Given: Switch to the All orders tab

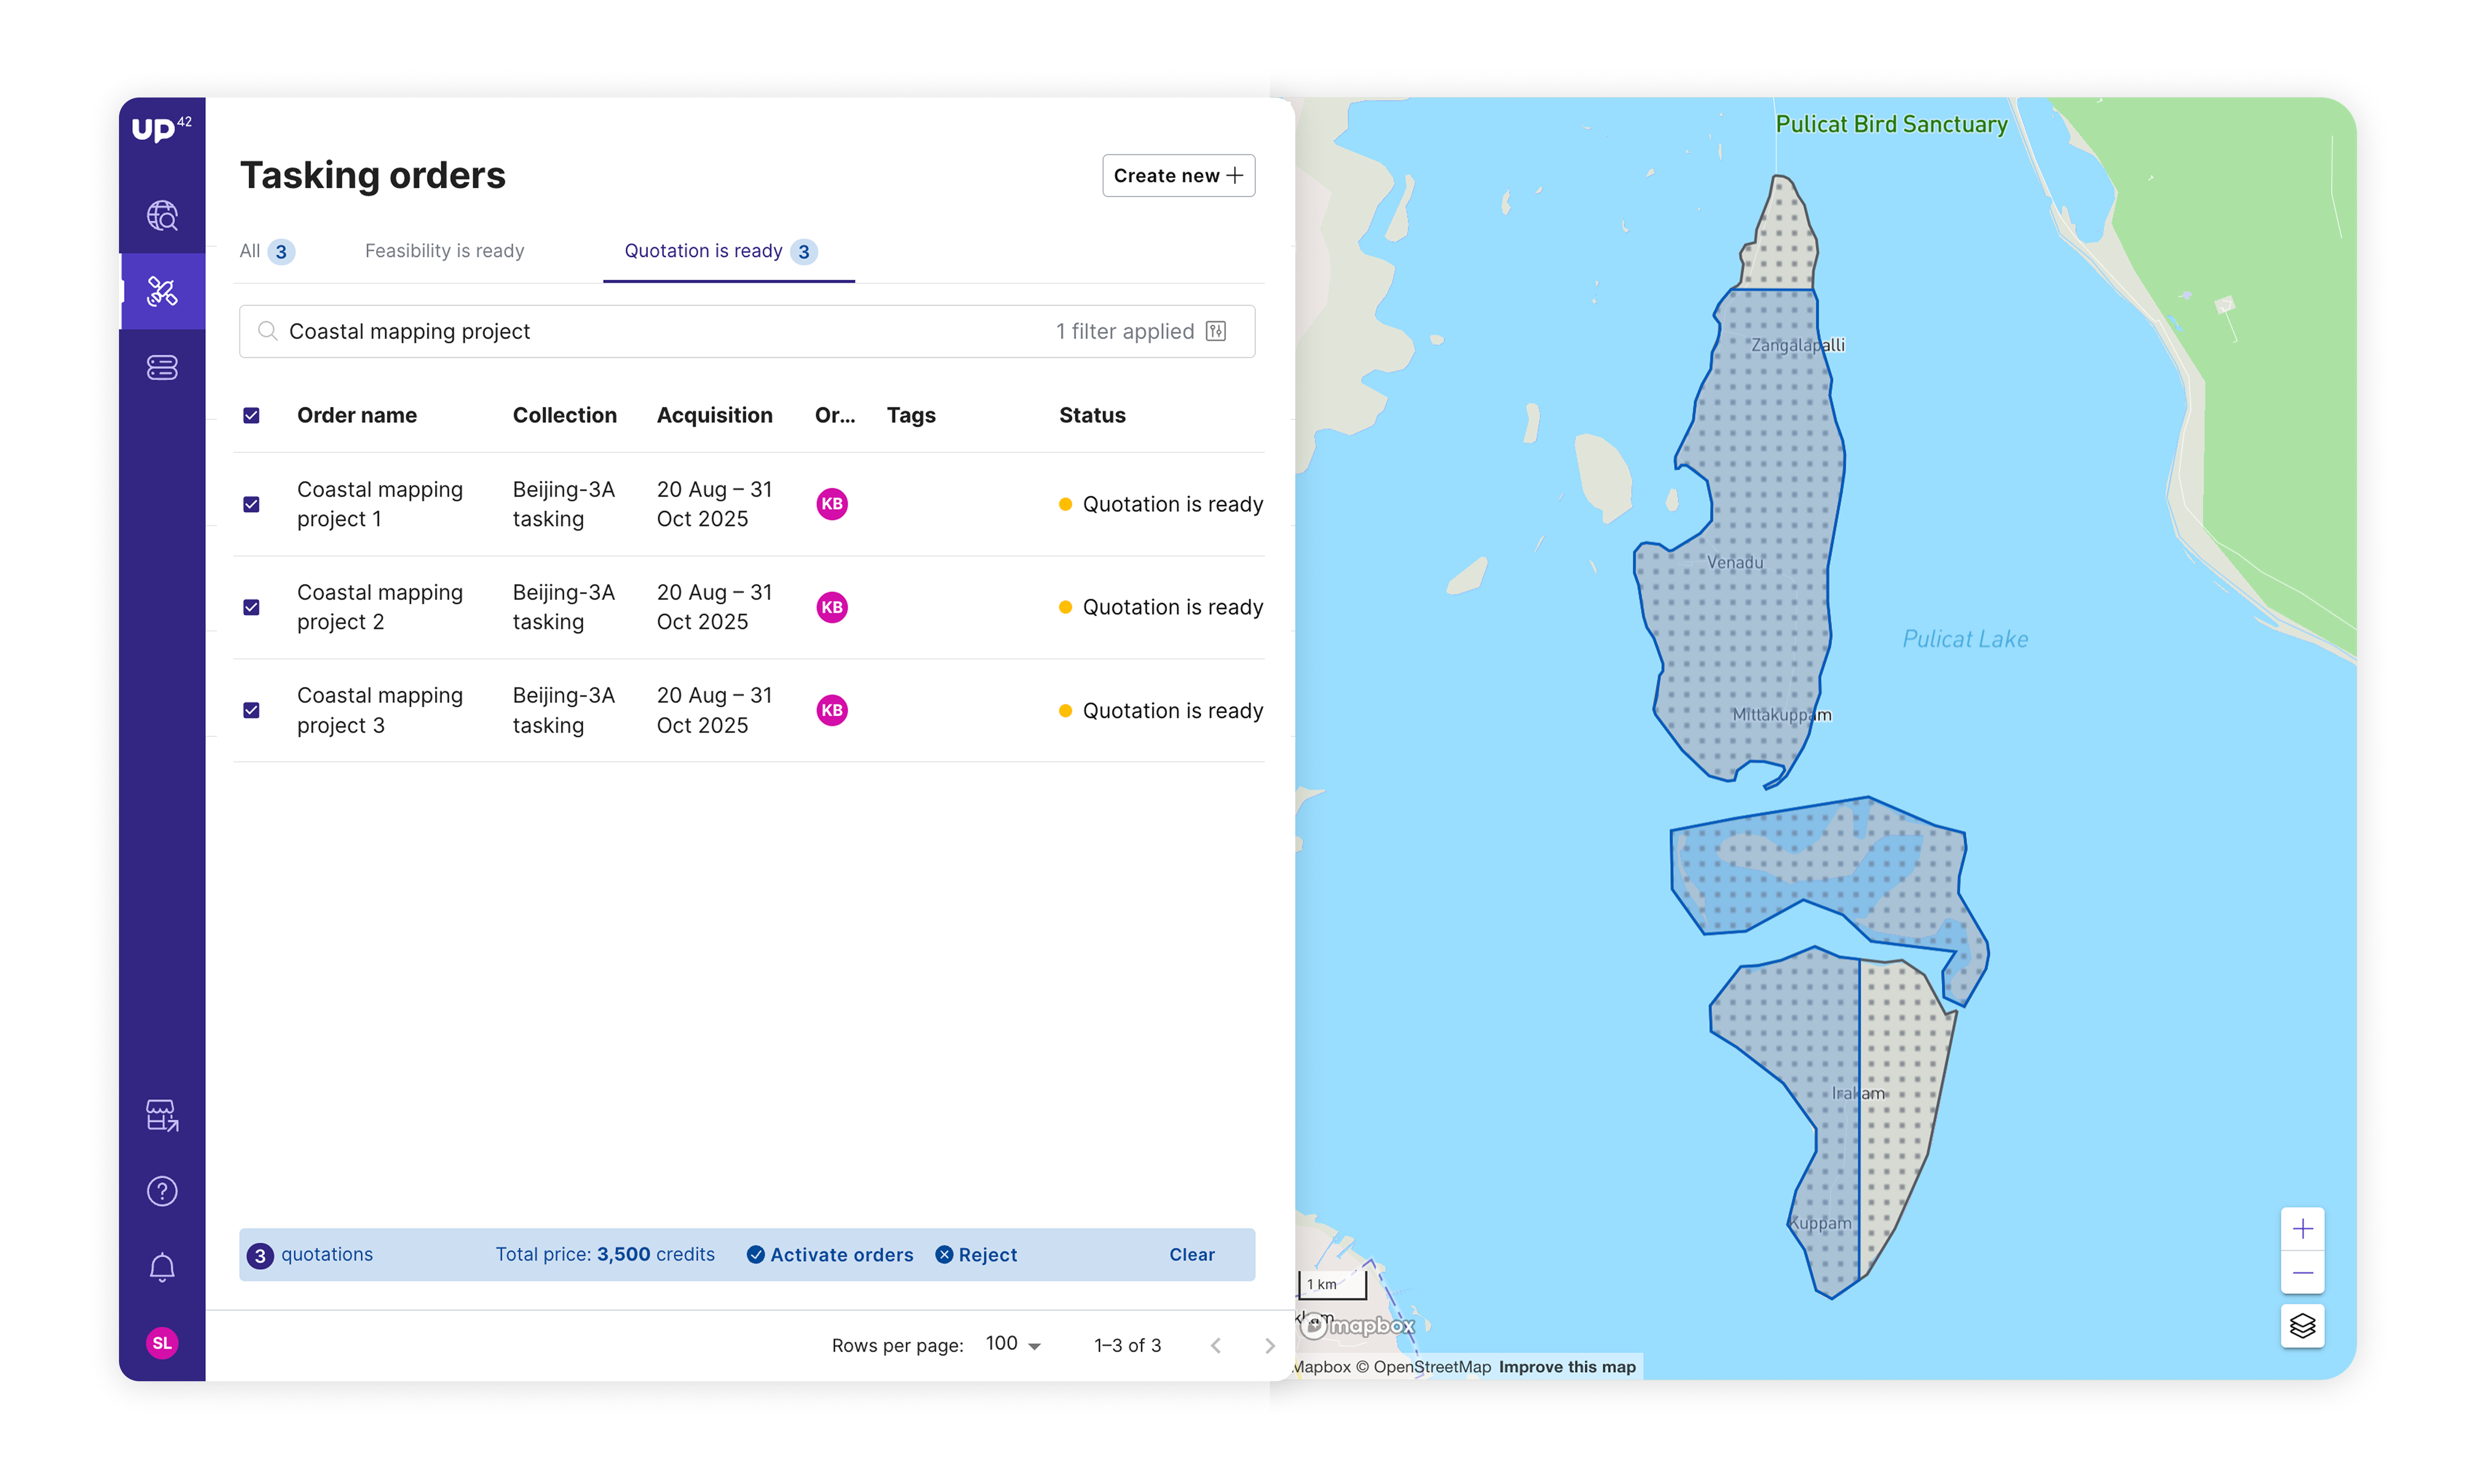Looking at the screenshot, I should pos(266,251).
